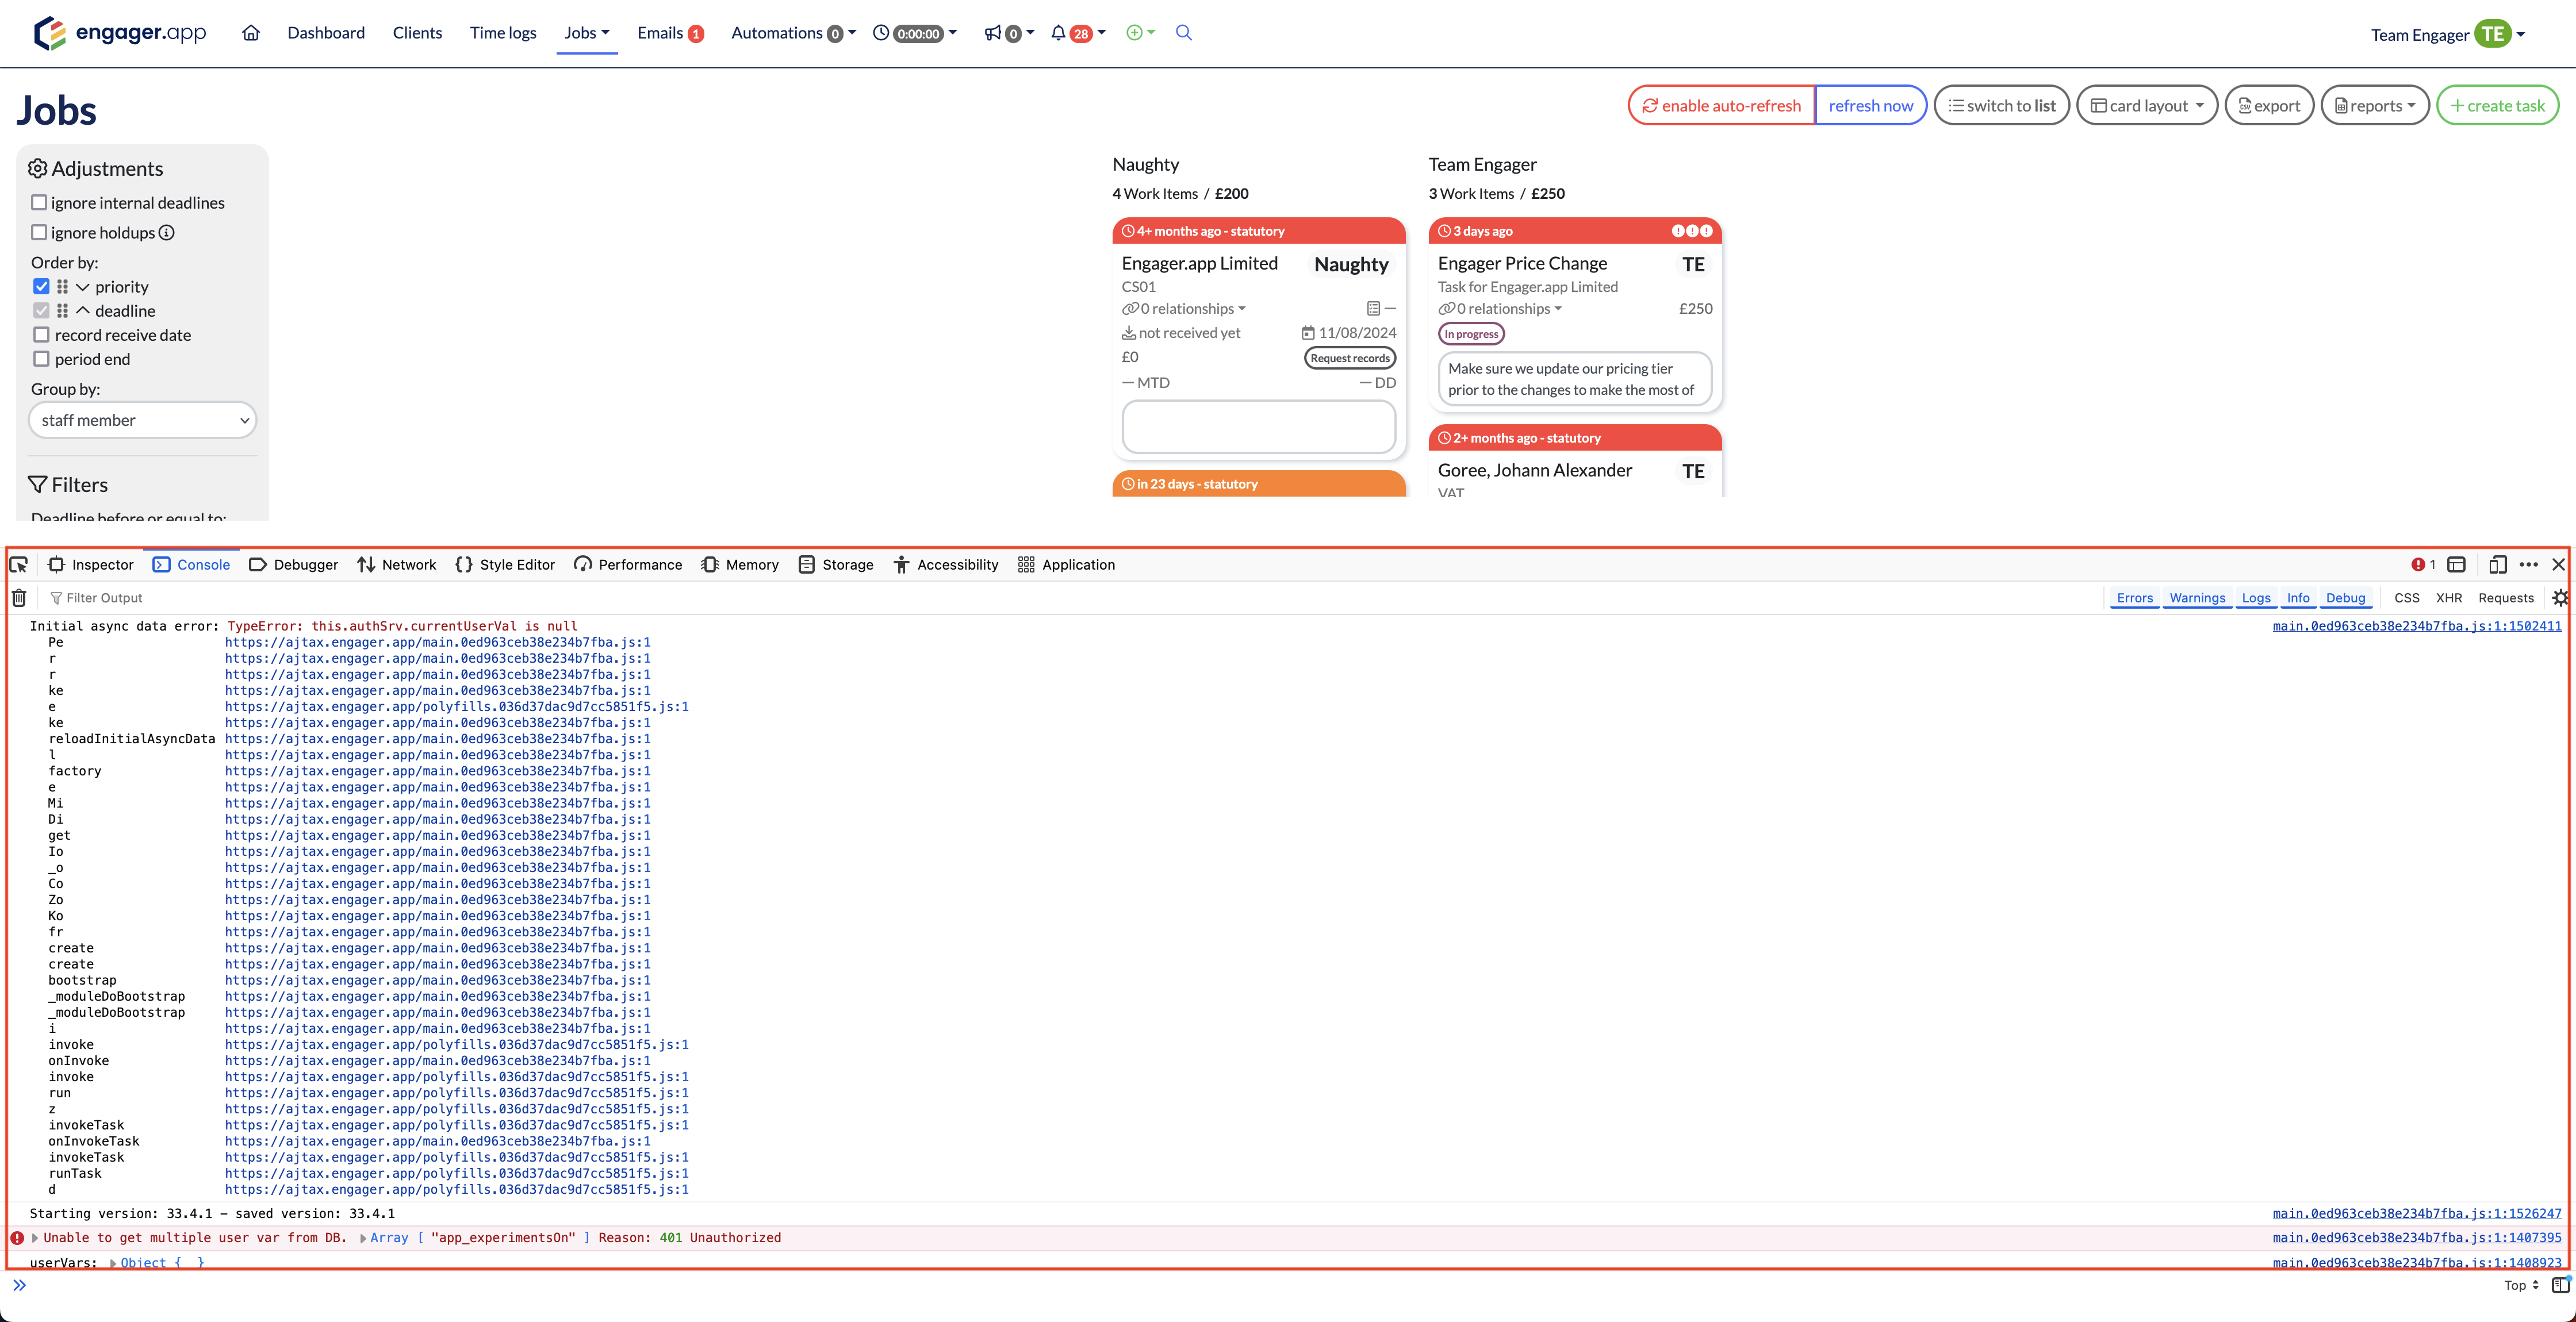
Task: Switch to the Debugger tab
Action: tap(294, 565)
